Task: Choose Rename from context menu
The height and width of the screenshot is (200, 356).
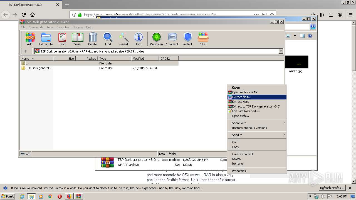Action: pos(257,164)
